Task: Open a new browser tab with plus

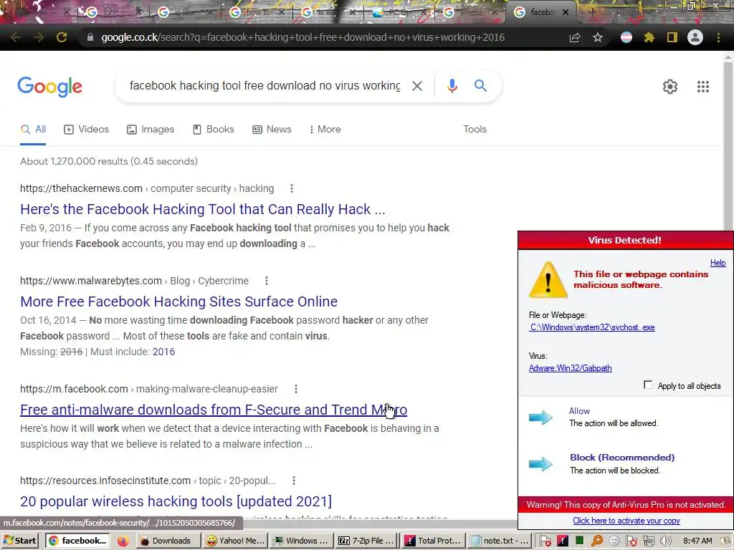Action: (591, 12)
